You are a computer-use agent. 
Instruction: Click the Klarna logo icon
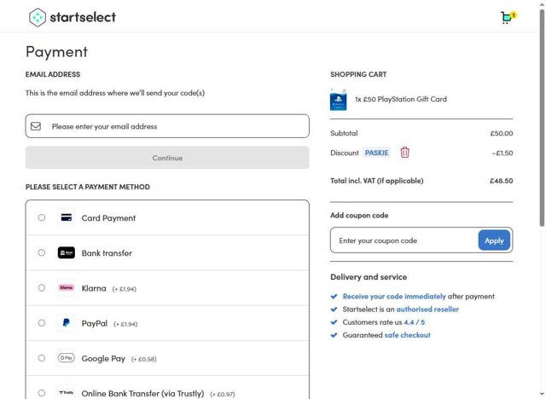[x=67, y=287]
